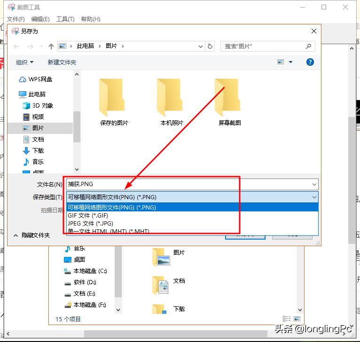Viewport: 360px width, 342px height.
Task: Open the 工具(T) menu
Action: (65, 19)
